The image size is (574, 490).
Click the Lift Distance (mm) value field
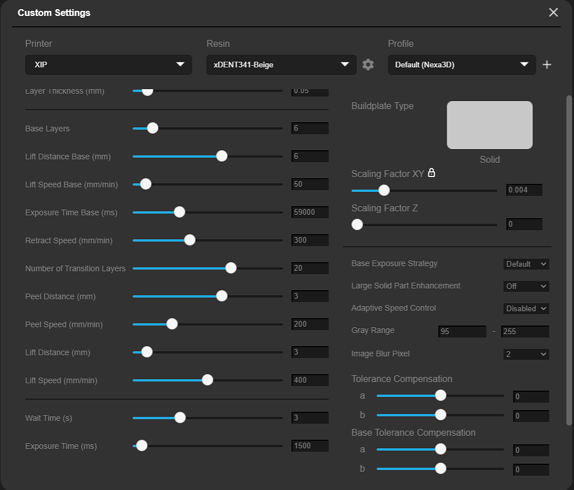tap(310, 352)
